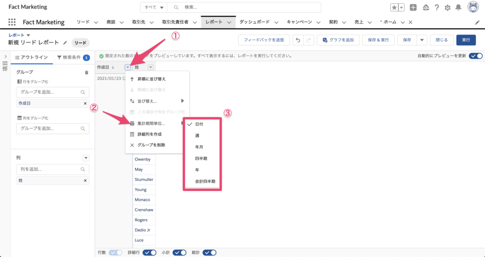Screen dimensions: 485x257
Task: Click the global actions plus icon
Action: pyautogui.click(x=413, y=8)
